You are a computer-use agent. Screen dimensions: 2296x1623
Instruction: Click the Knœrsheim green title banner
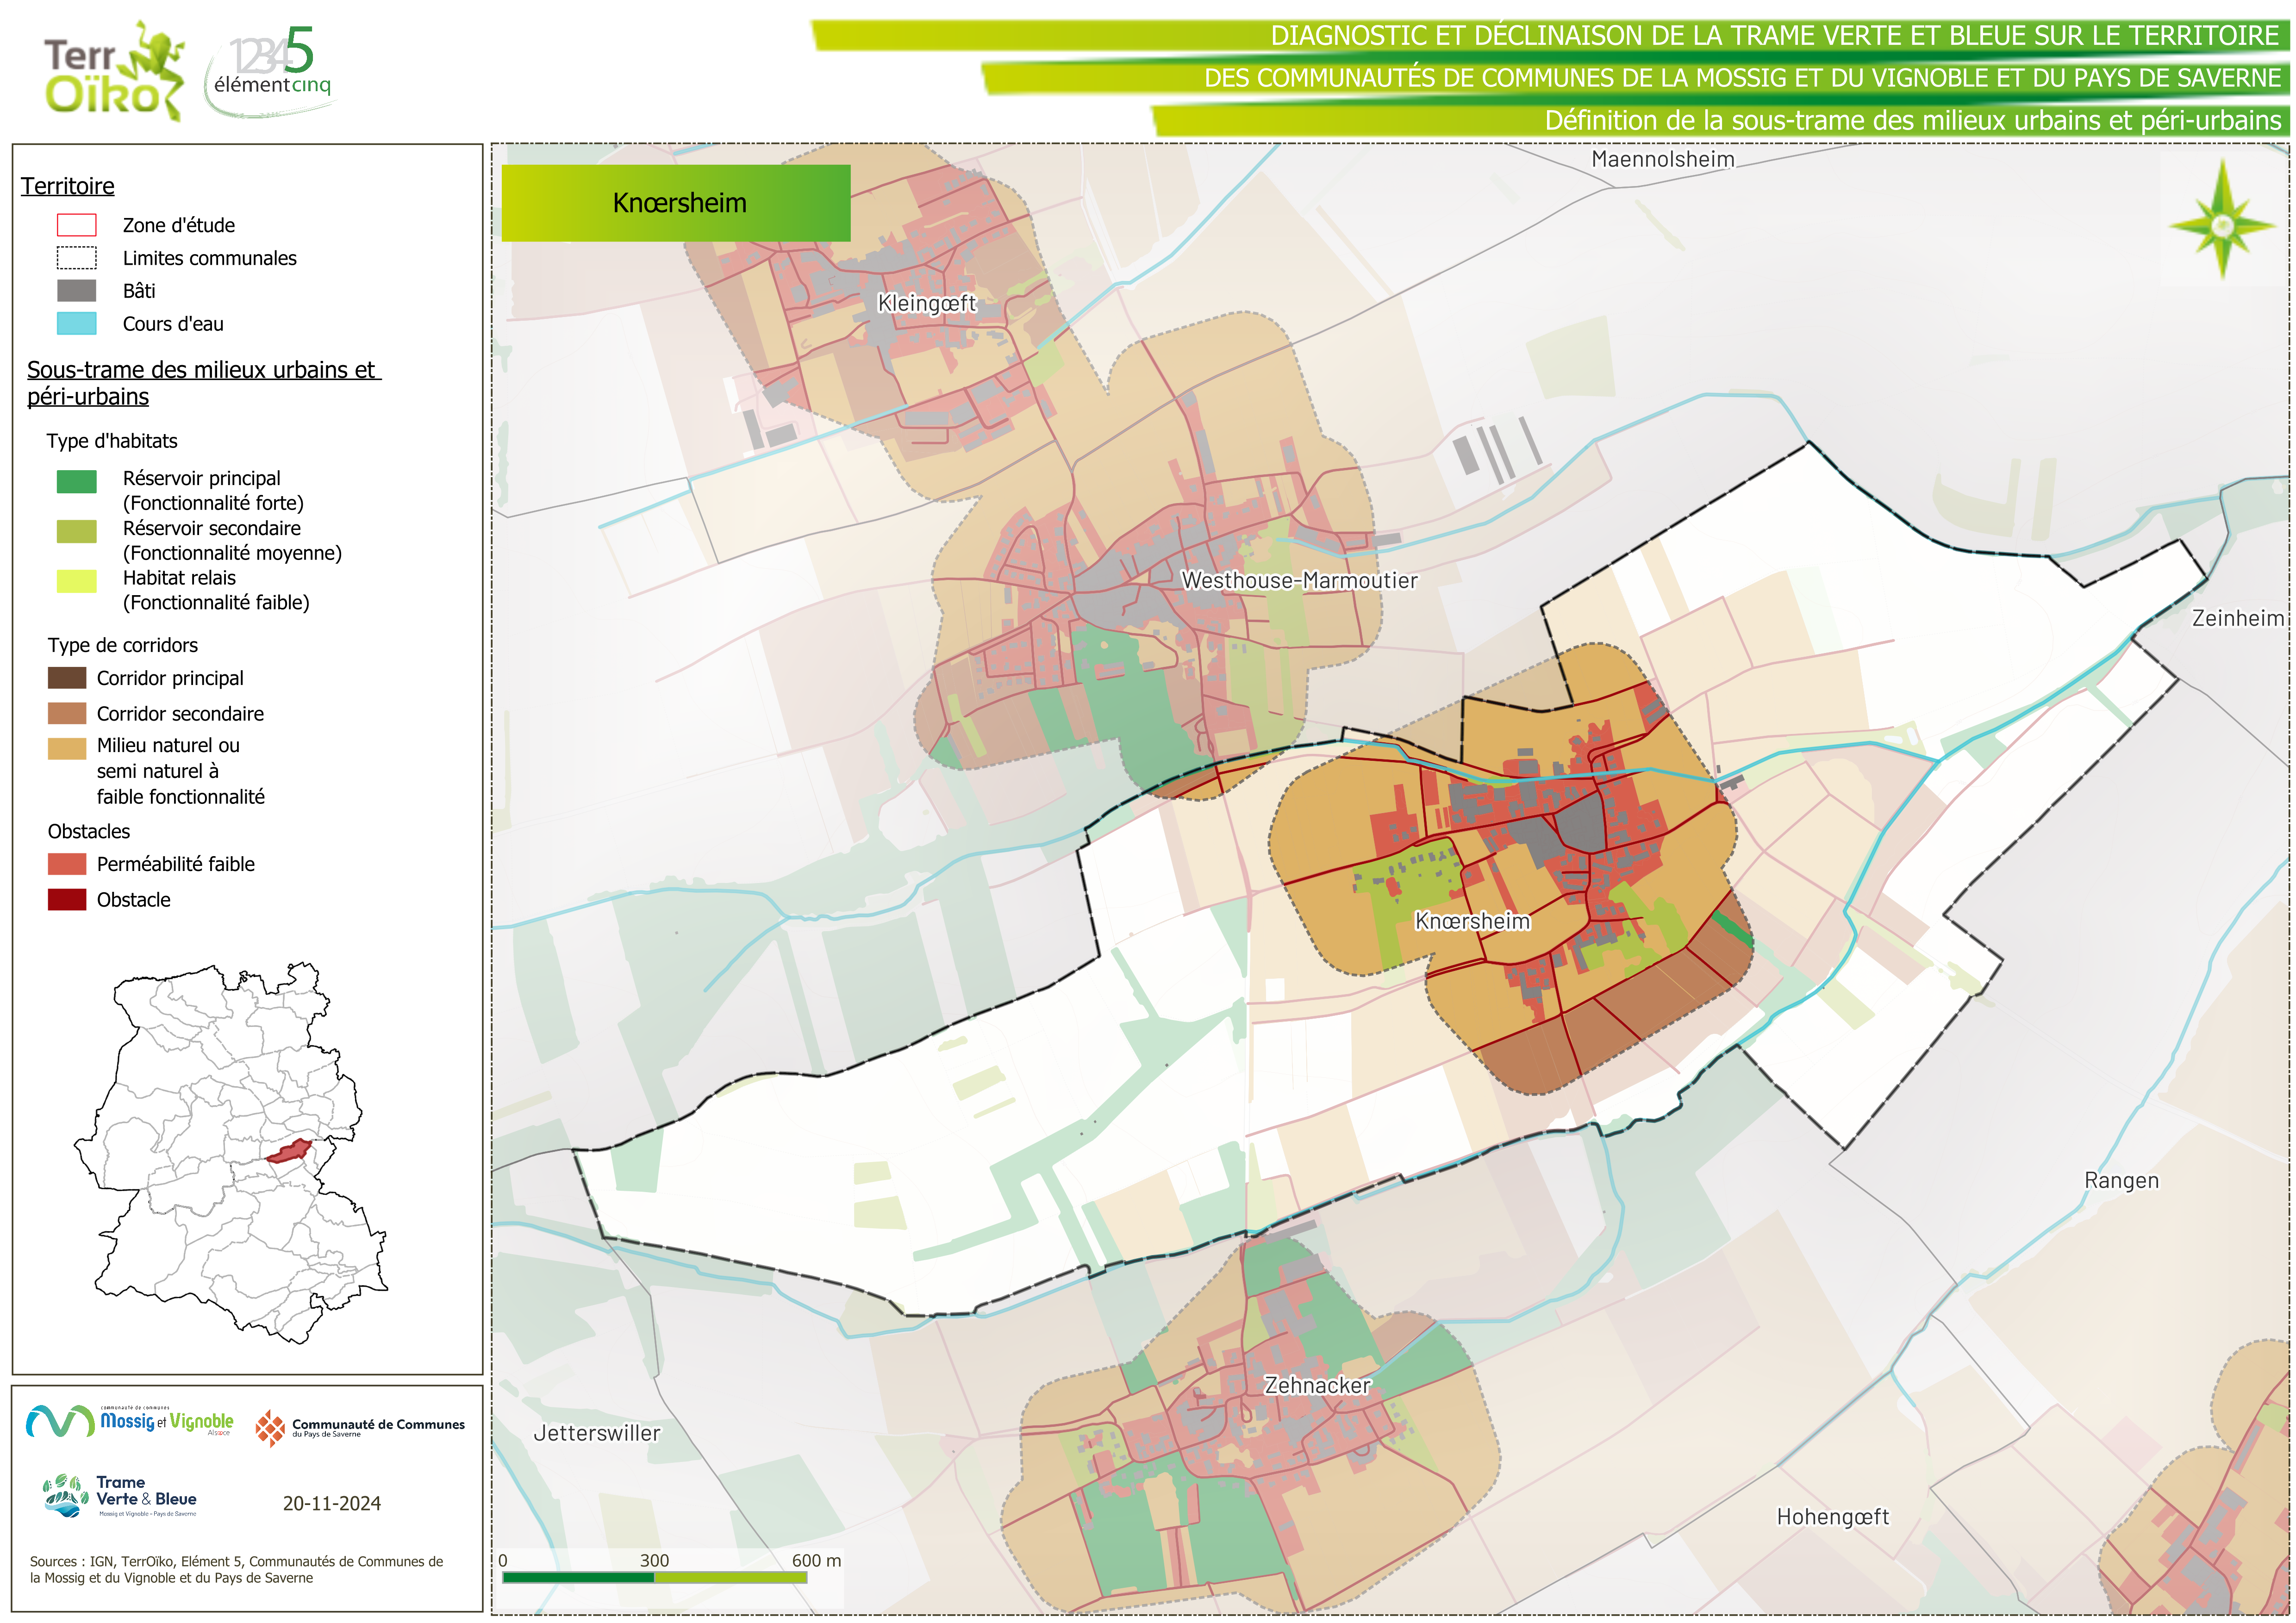click(676, 203)
